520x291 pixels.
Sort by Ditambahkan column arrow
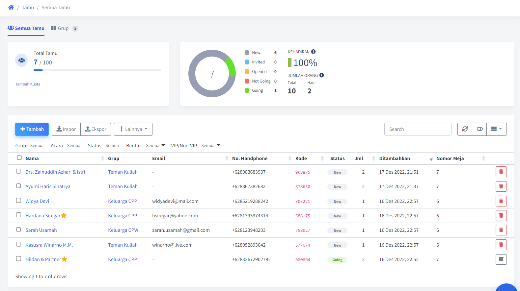[x=431, y=159]
